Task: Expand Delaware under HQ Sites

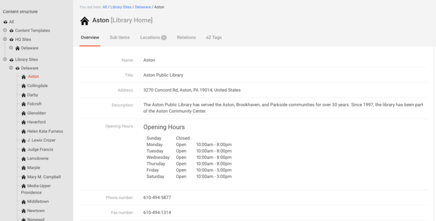Action: pos(11,48)
